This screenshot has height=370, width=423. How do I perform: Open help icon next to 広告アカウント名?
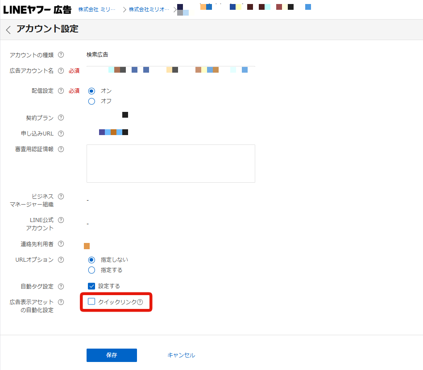[x=61, y=70]
